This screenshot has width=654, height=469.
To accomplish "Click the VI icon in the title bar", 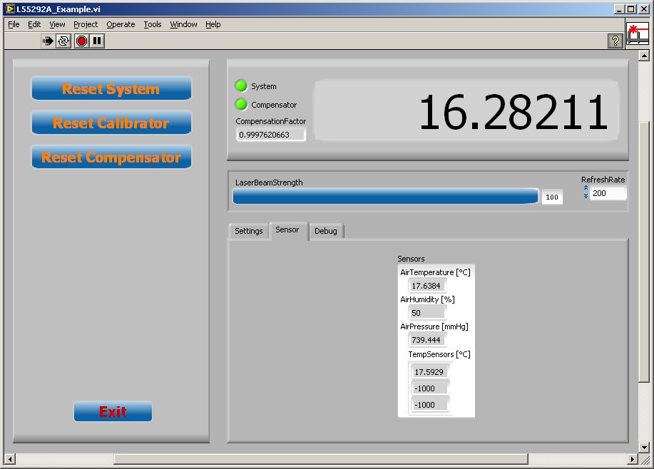I will (9, 9).
